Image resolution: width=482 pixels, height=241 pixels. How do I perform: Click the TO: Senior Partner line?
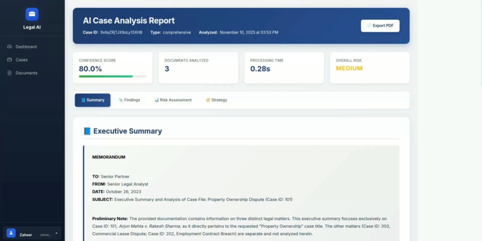point(111,176)
